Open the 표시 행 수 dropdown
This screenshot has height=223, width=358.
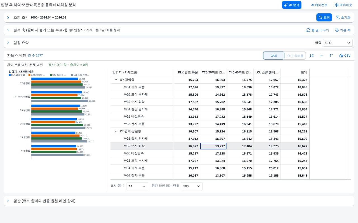(137, 186)
